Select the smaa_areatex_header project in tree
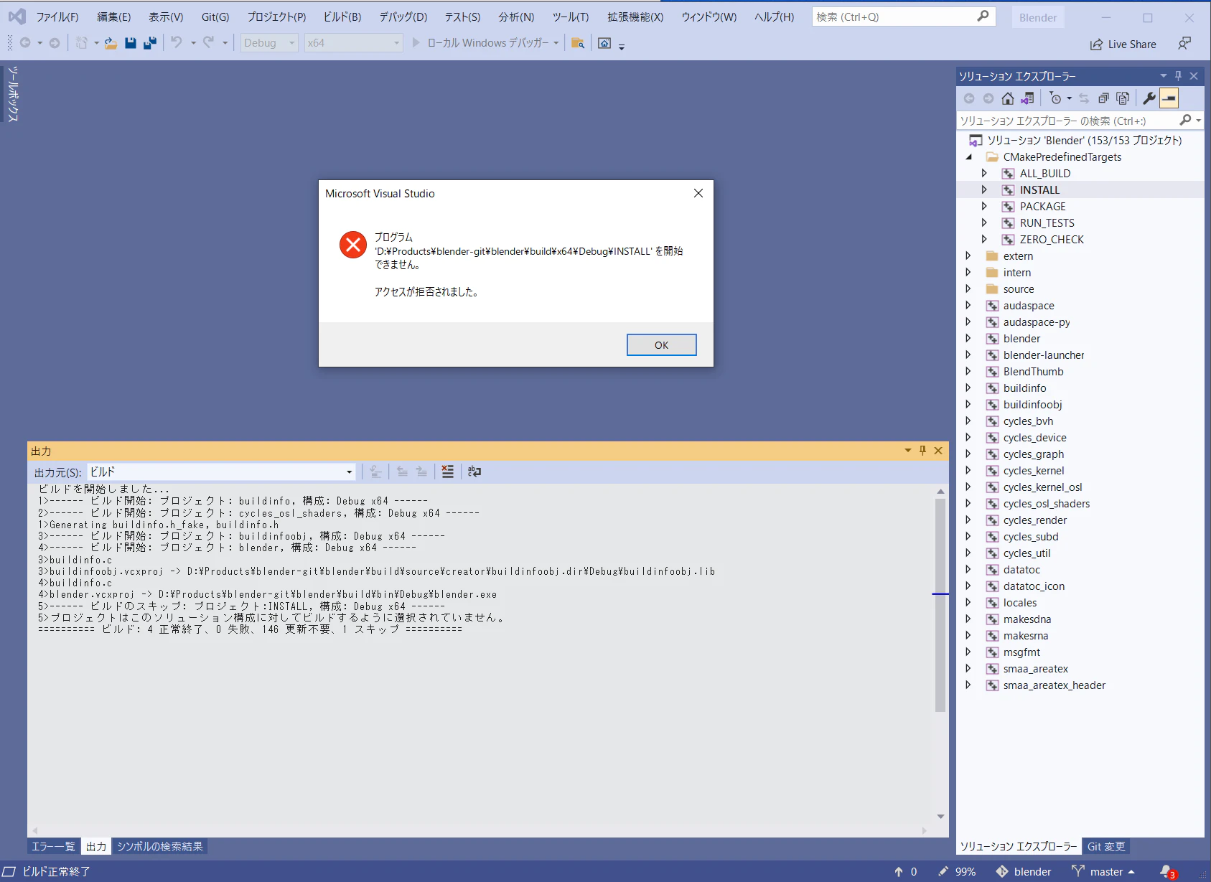Viewport: 1211px width, 882px height. (x=1054, y=685)
